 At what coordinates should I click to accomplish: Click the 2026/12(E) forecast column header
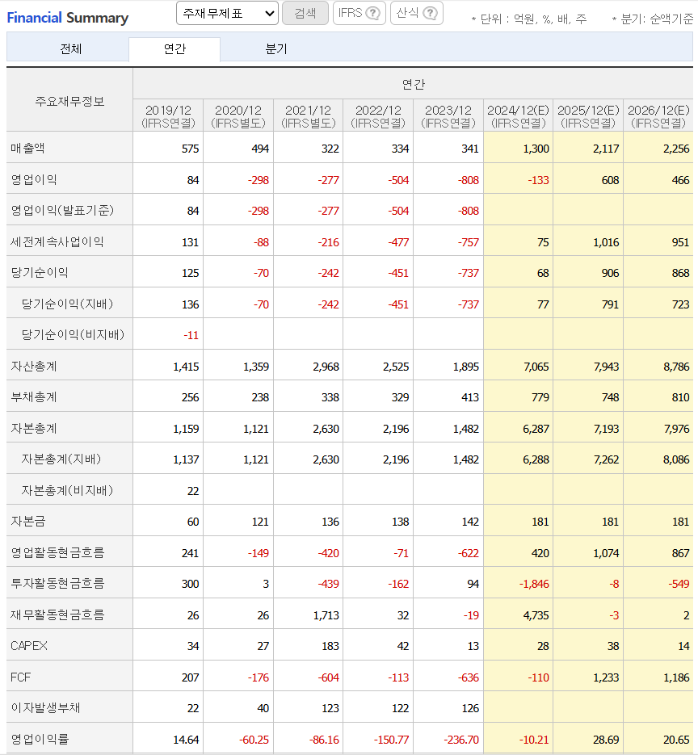point(657,115)
